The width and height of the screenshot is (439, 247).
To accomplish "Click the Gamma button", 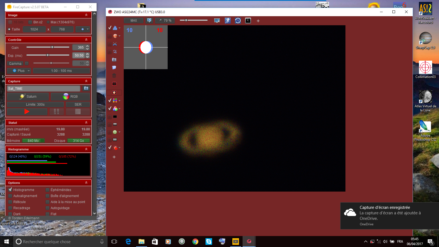I will pos(15,63).
